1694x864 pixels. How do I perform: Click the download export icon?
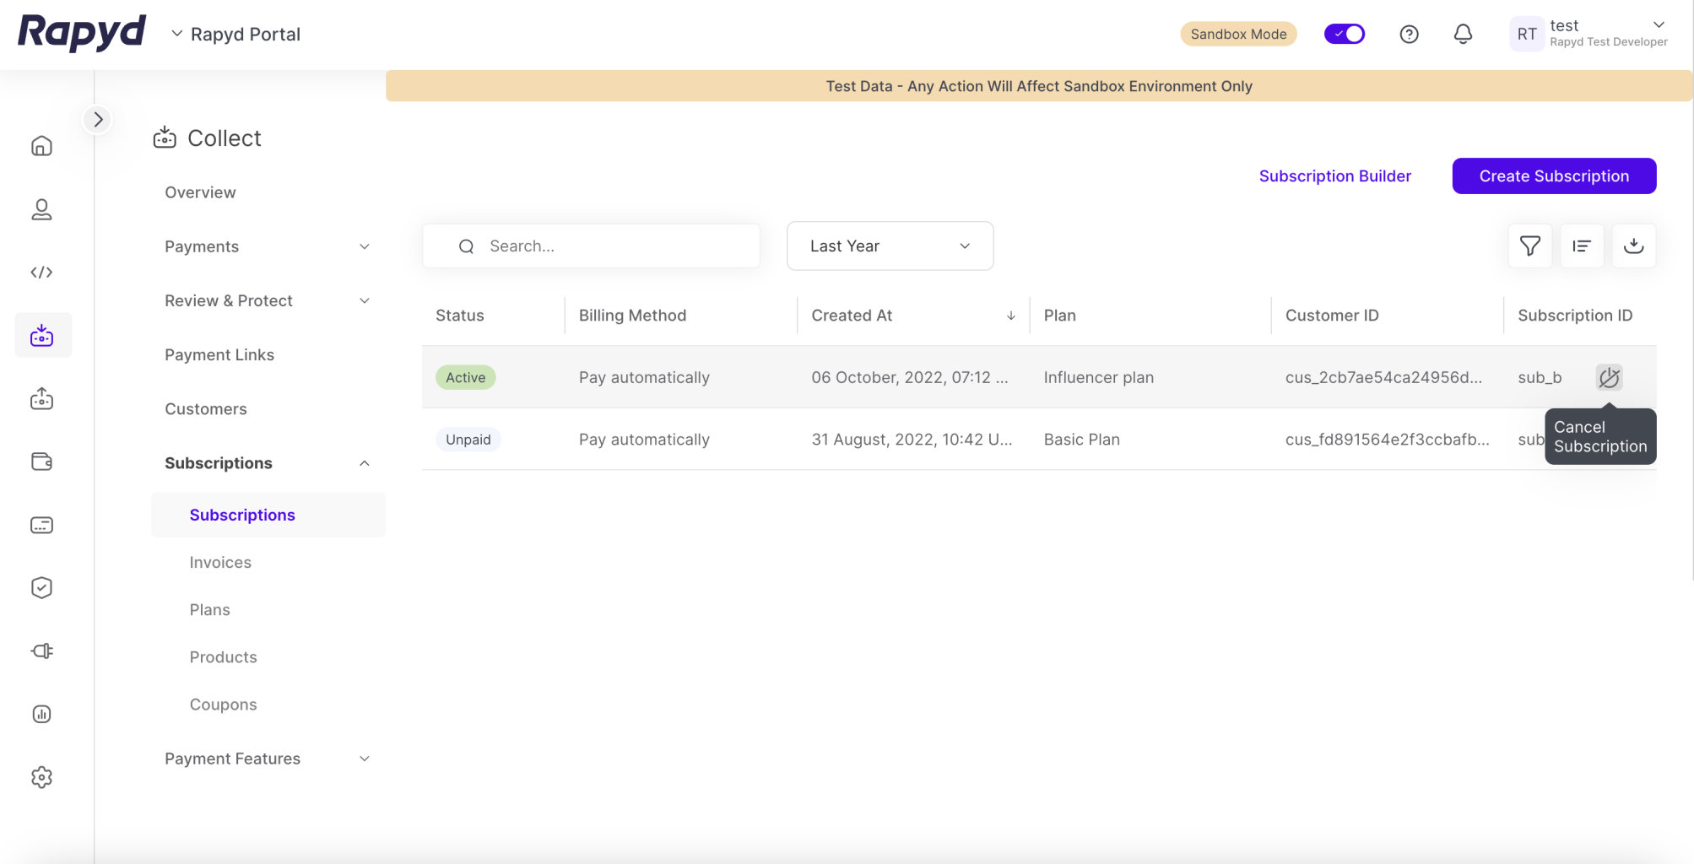[1633, 246]
